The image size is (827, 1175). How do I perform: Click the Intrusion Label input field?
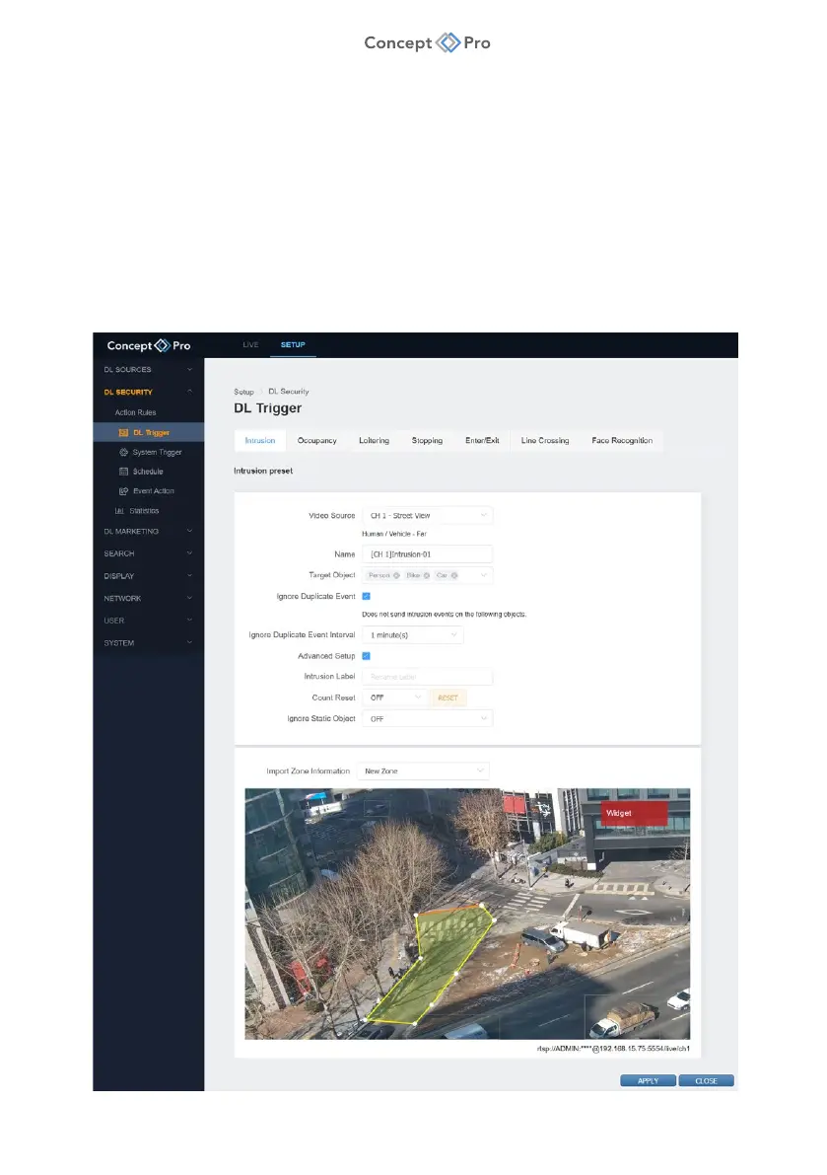[x=427, y=677]
